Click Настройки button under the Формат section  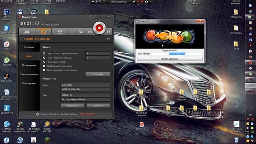72,106
